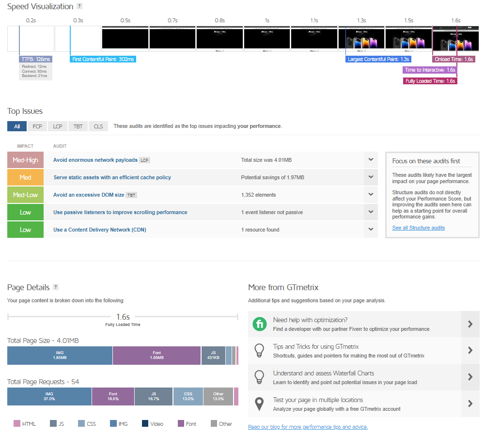This screenshot has height=435, width=485.
Task: Click the green Fiverr logo icon
Action: pyautogui.click(x=260, y=325)
